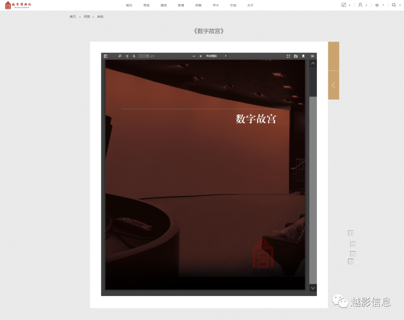
Task: Click the 探索 breadcrumb link
Action: tap(87, 17)
